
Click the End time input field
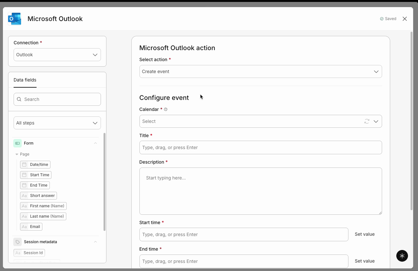point(244,261)
